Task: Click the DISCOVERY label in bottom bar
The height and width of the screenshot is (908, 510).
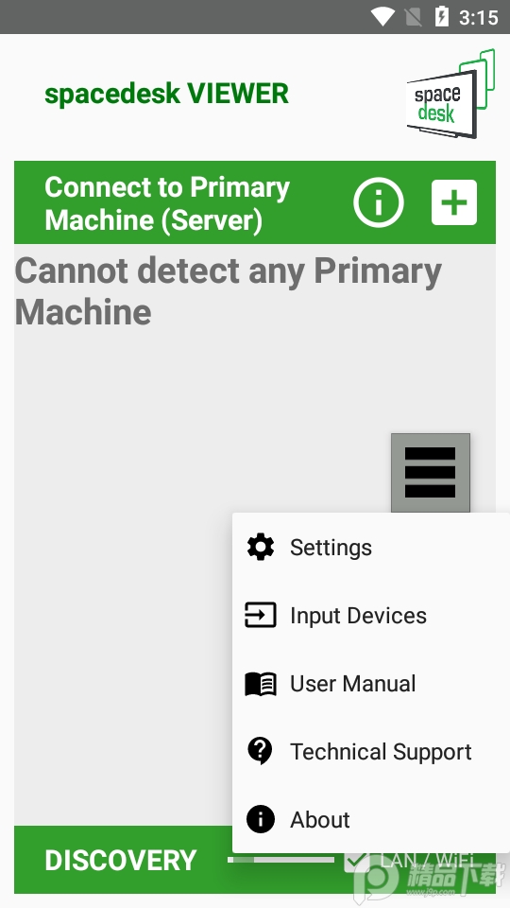Action: (x=121, y=861)
